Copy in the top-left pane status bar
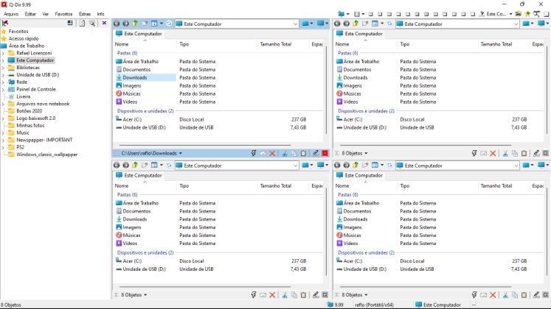The height and width of the screenshot is (309, 551). tap(294, 153)
